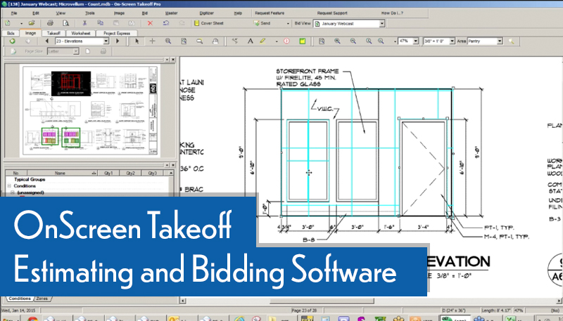Screen dimensions: 563x321
Task: Collapse the Conditions tree node
Action: pos(9,186)
